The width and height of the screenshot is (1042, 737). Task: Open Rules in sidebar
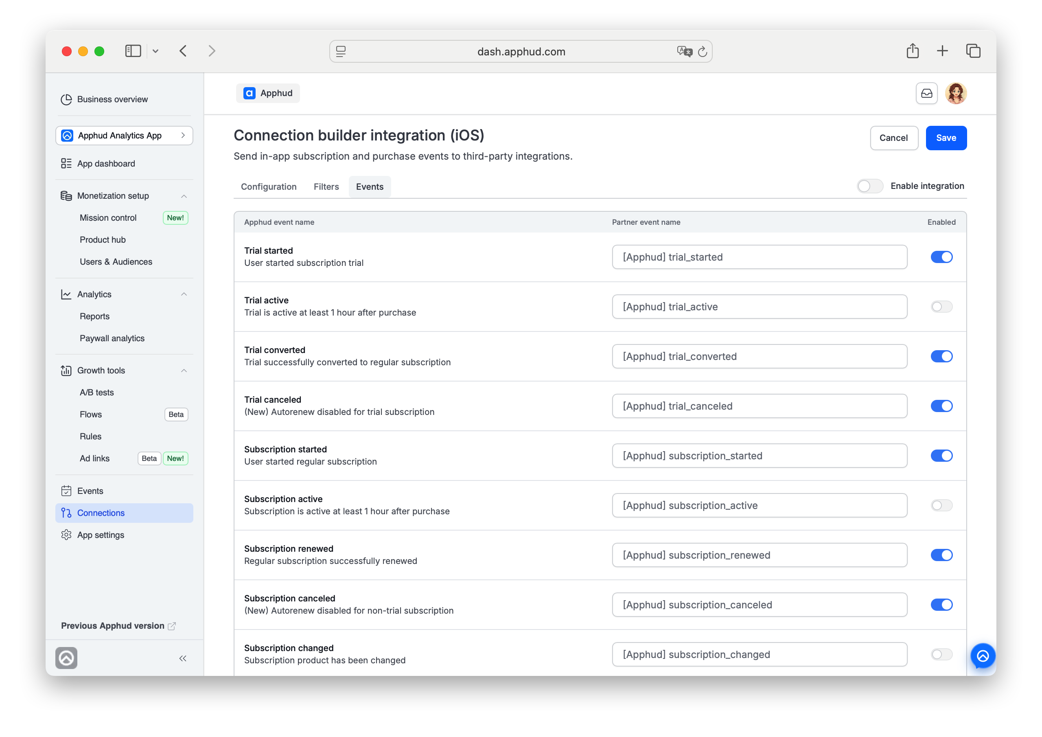click(90, 436)
